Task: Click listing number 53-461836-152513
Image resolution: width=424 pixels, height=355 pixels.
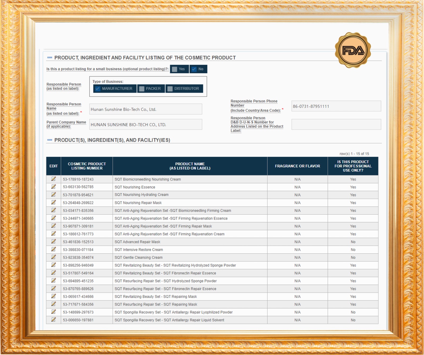Action: coord(78,242)
